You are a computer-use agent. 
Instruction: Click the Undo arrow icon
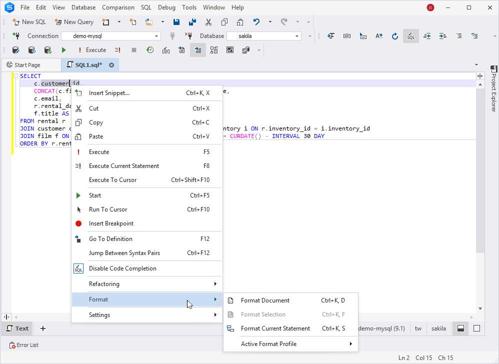pyautogui.click(x=256, y=22)
